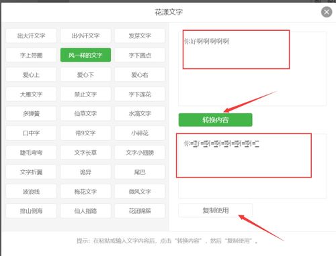Select the 文字折翼 style
The width and height of the screenshot is (336, 256).
click(31, 172)
